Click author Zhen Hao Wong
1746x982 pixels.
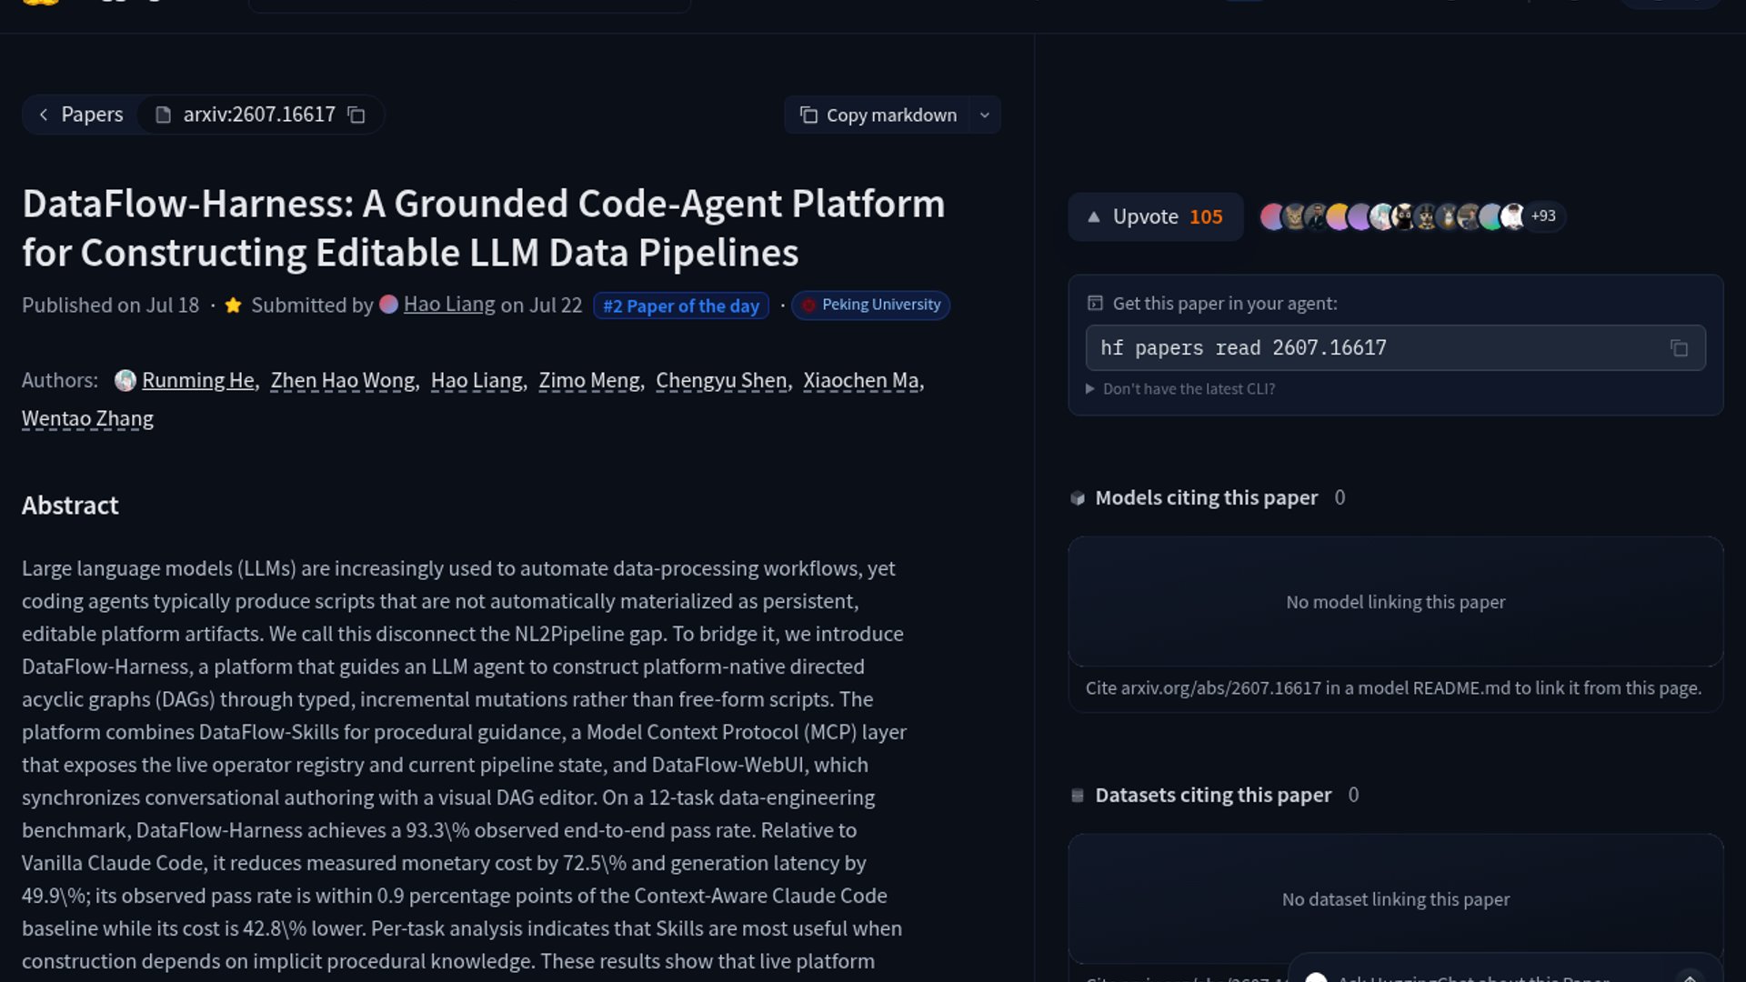point(342,380)
